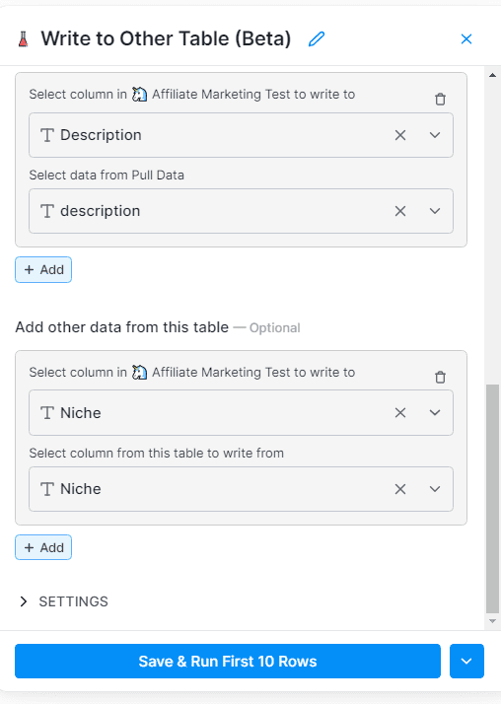Clear the Pull Data description selection
Image resolution: width=501 pixels, height=704 pixels.
click(400, 211)
